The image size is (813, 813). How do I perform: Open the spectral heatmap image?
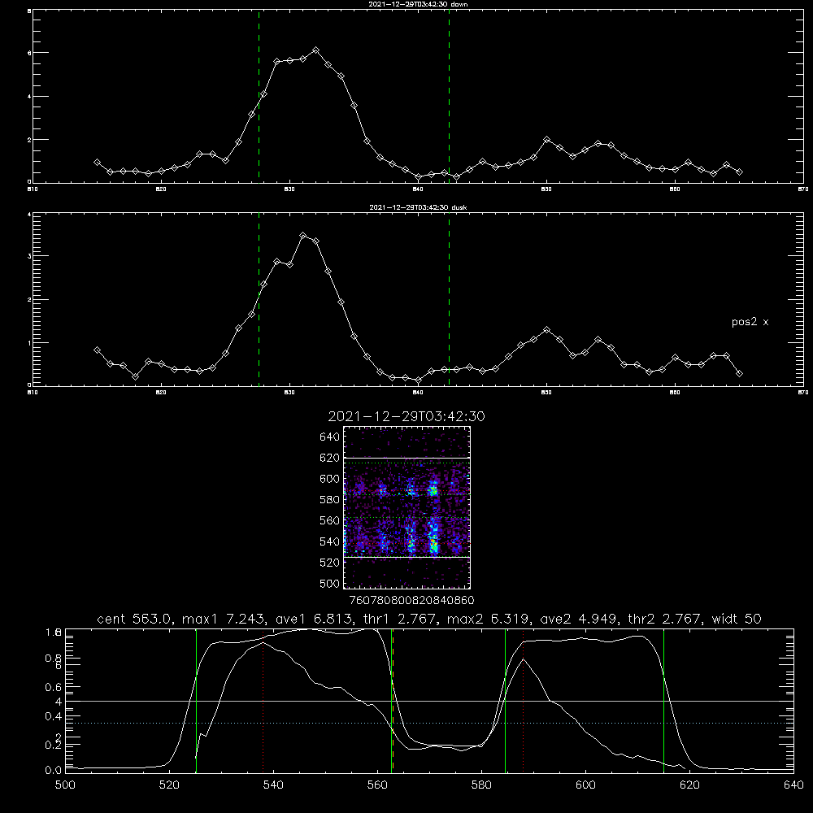407,507
